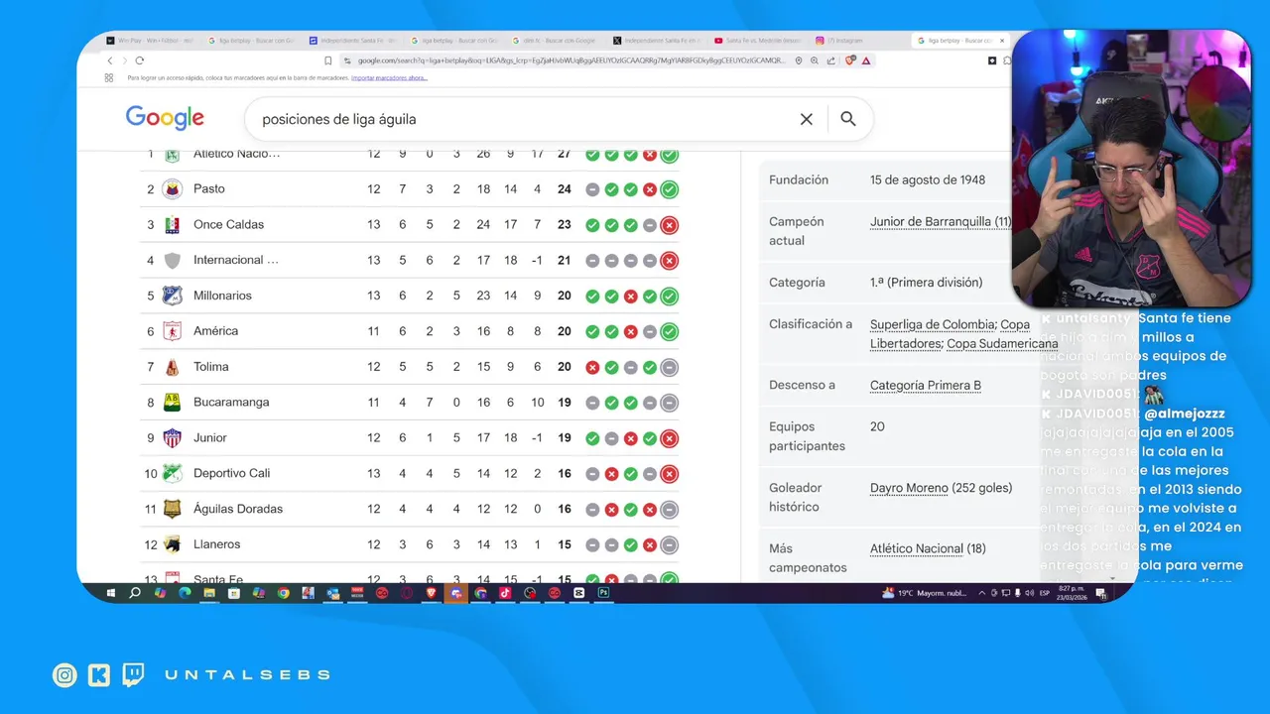This screenshot has height=714, width=1270.
Task: Click the weather widget showing 19°C
Action: point(923,593)
